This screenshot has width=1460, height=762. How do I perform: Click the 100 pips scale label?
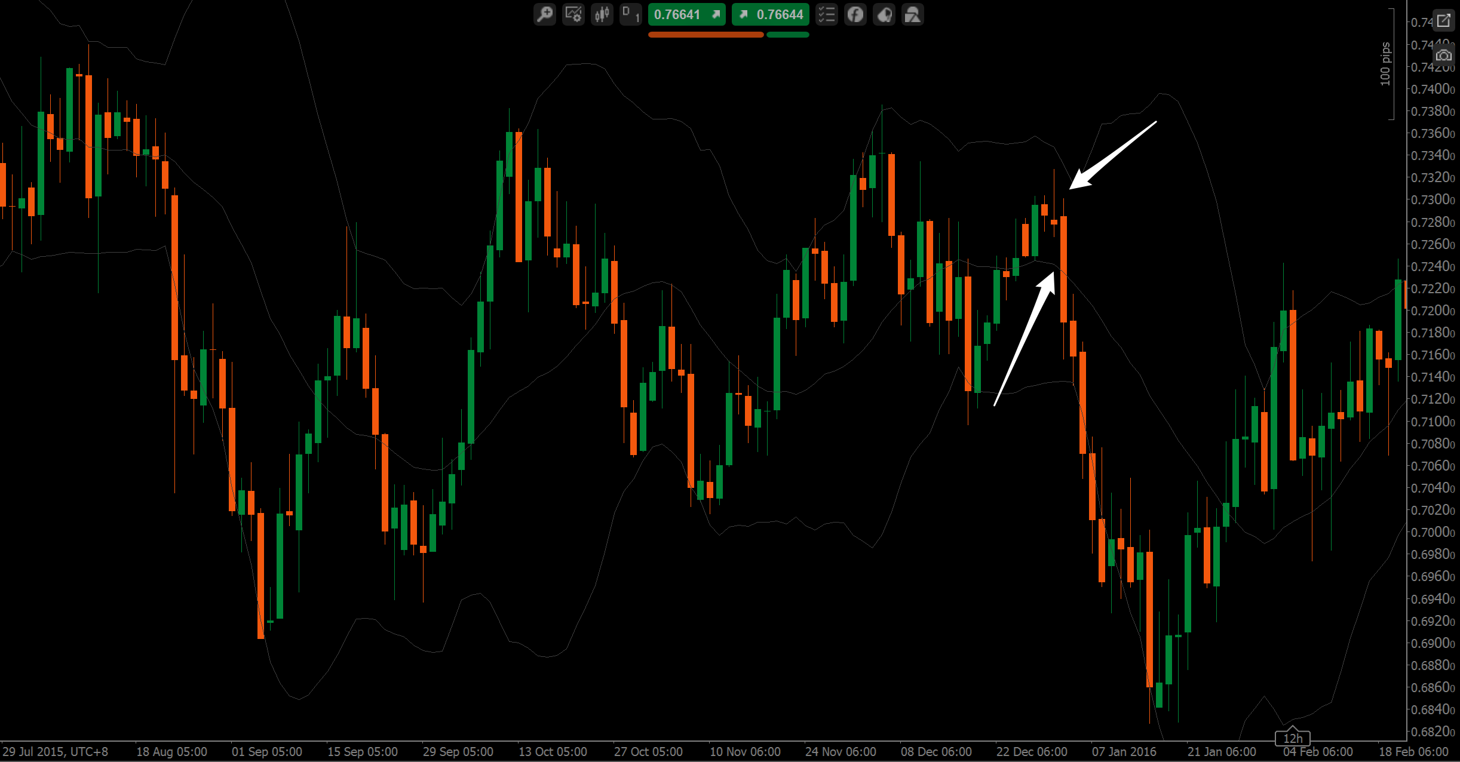click(x=1385, y=64)
